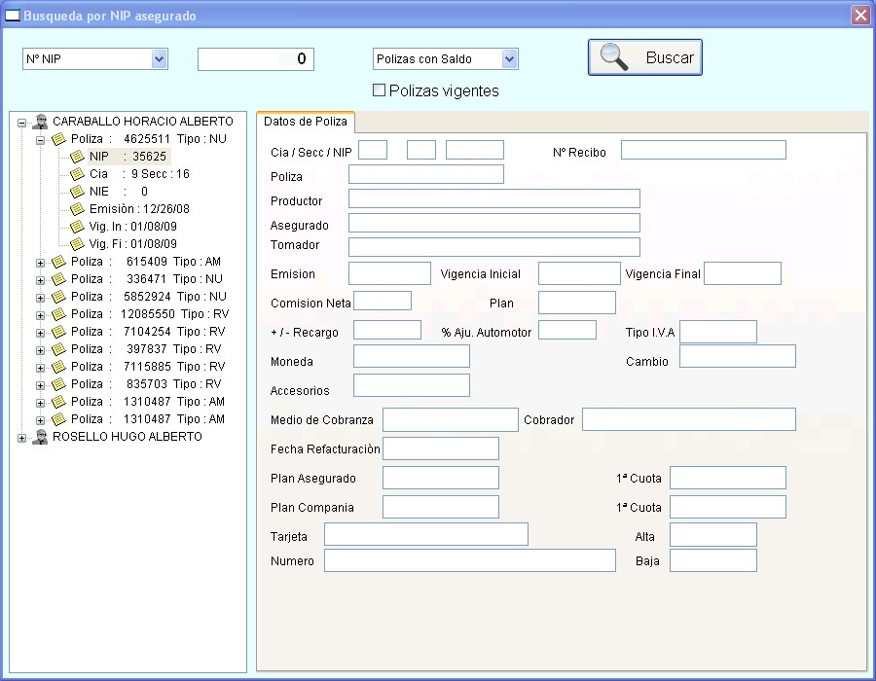Select the Datos de Poliza tab
Image resolution: width=876 pixels, height=681 pixels.
click(x=306, y=122)
